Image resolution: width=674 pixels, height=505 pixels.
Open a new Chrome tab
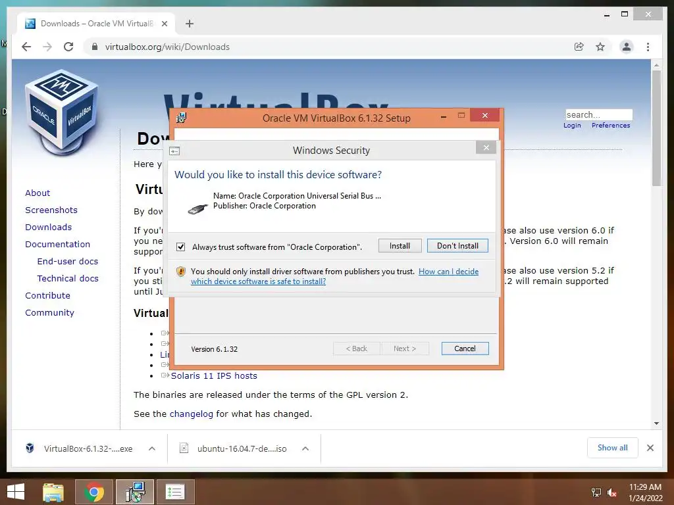pyautogui.click(x=190, y=24)
